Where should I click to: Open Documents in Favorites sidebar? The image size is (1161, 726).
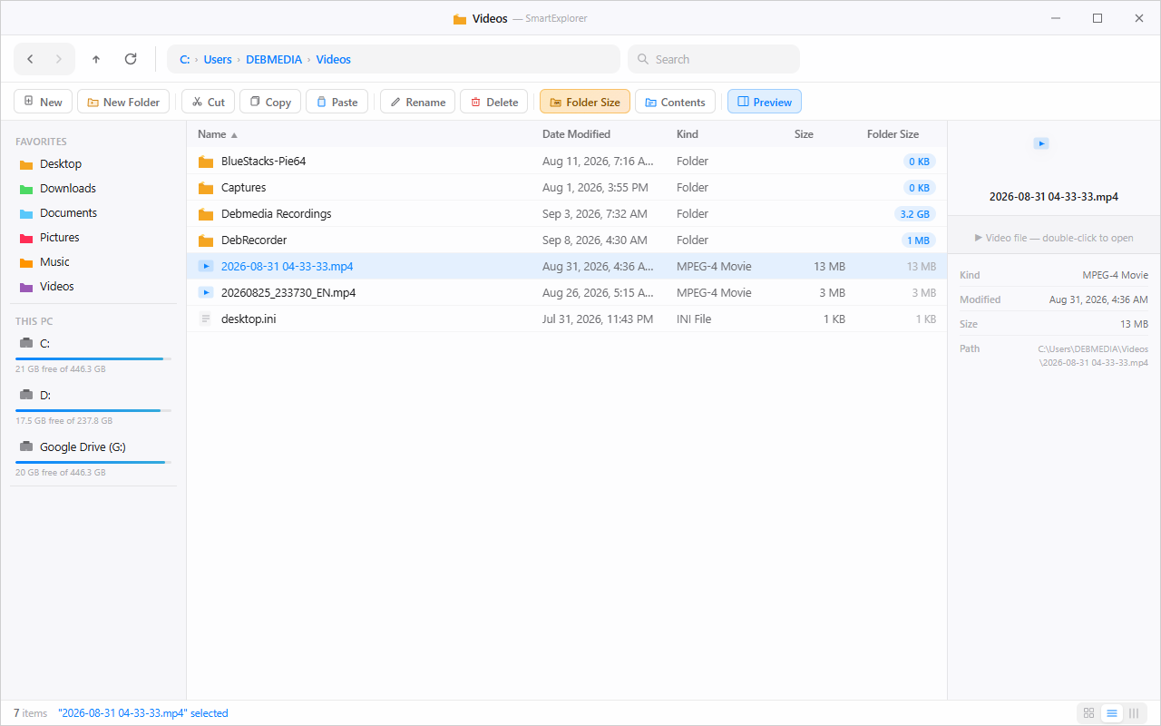click(93, 213)
